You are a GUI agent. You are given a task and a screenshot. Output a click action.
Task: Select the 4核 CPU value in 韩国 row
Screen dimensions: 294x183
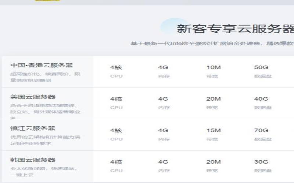tap(116, 162)
